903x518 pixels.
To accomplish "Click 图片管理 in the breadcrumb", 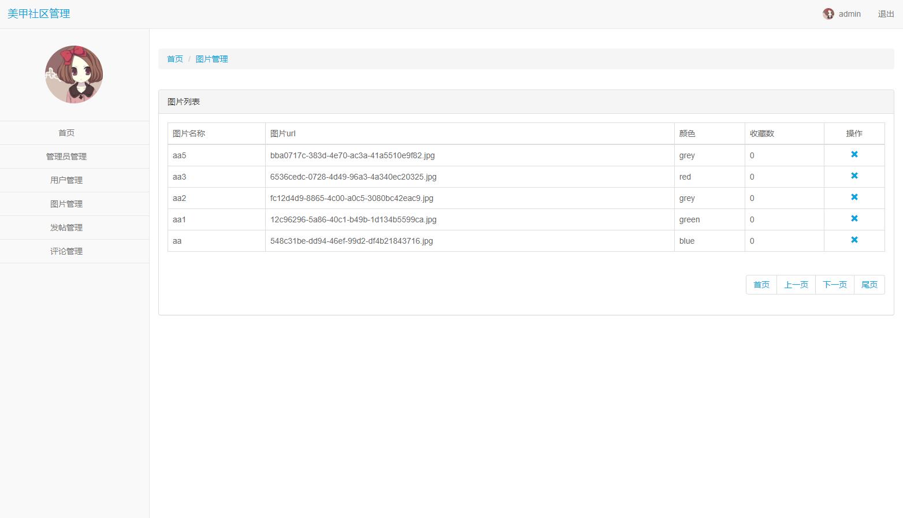I will [211, 59].
